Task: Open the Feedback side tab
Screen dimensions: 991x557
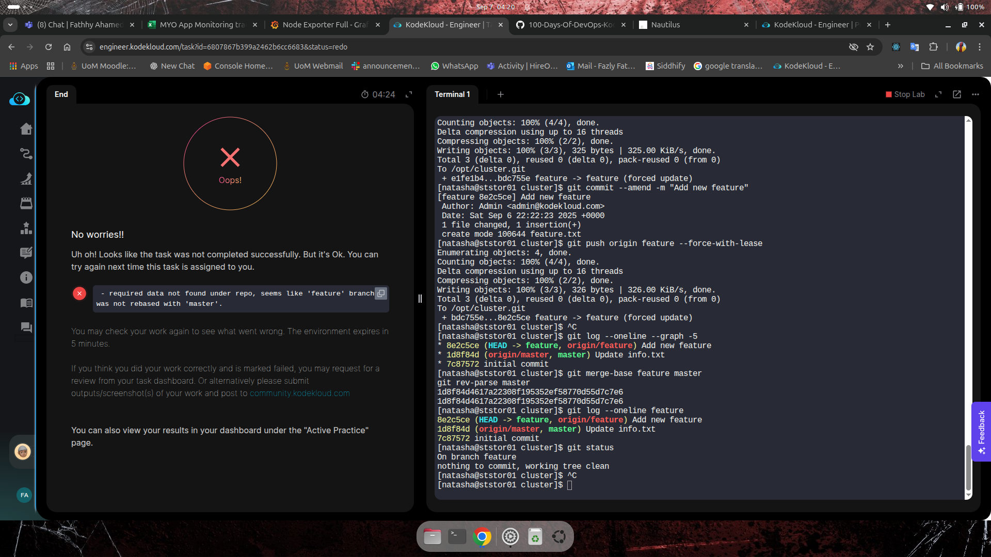Action: pyautogui.click(x=981, y=432)
